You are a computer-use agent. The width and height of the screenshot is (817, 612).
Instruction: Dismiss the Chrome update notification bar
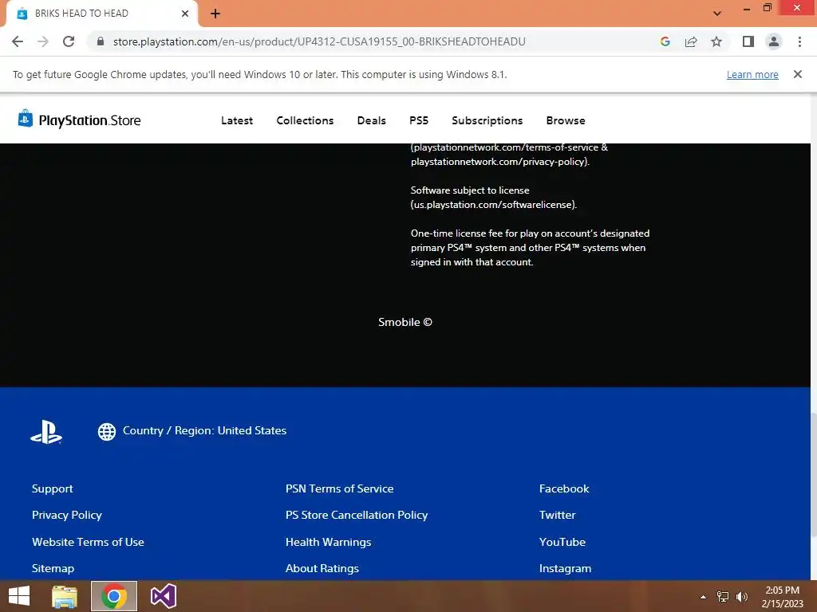click(797, 74)
